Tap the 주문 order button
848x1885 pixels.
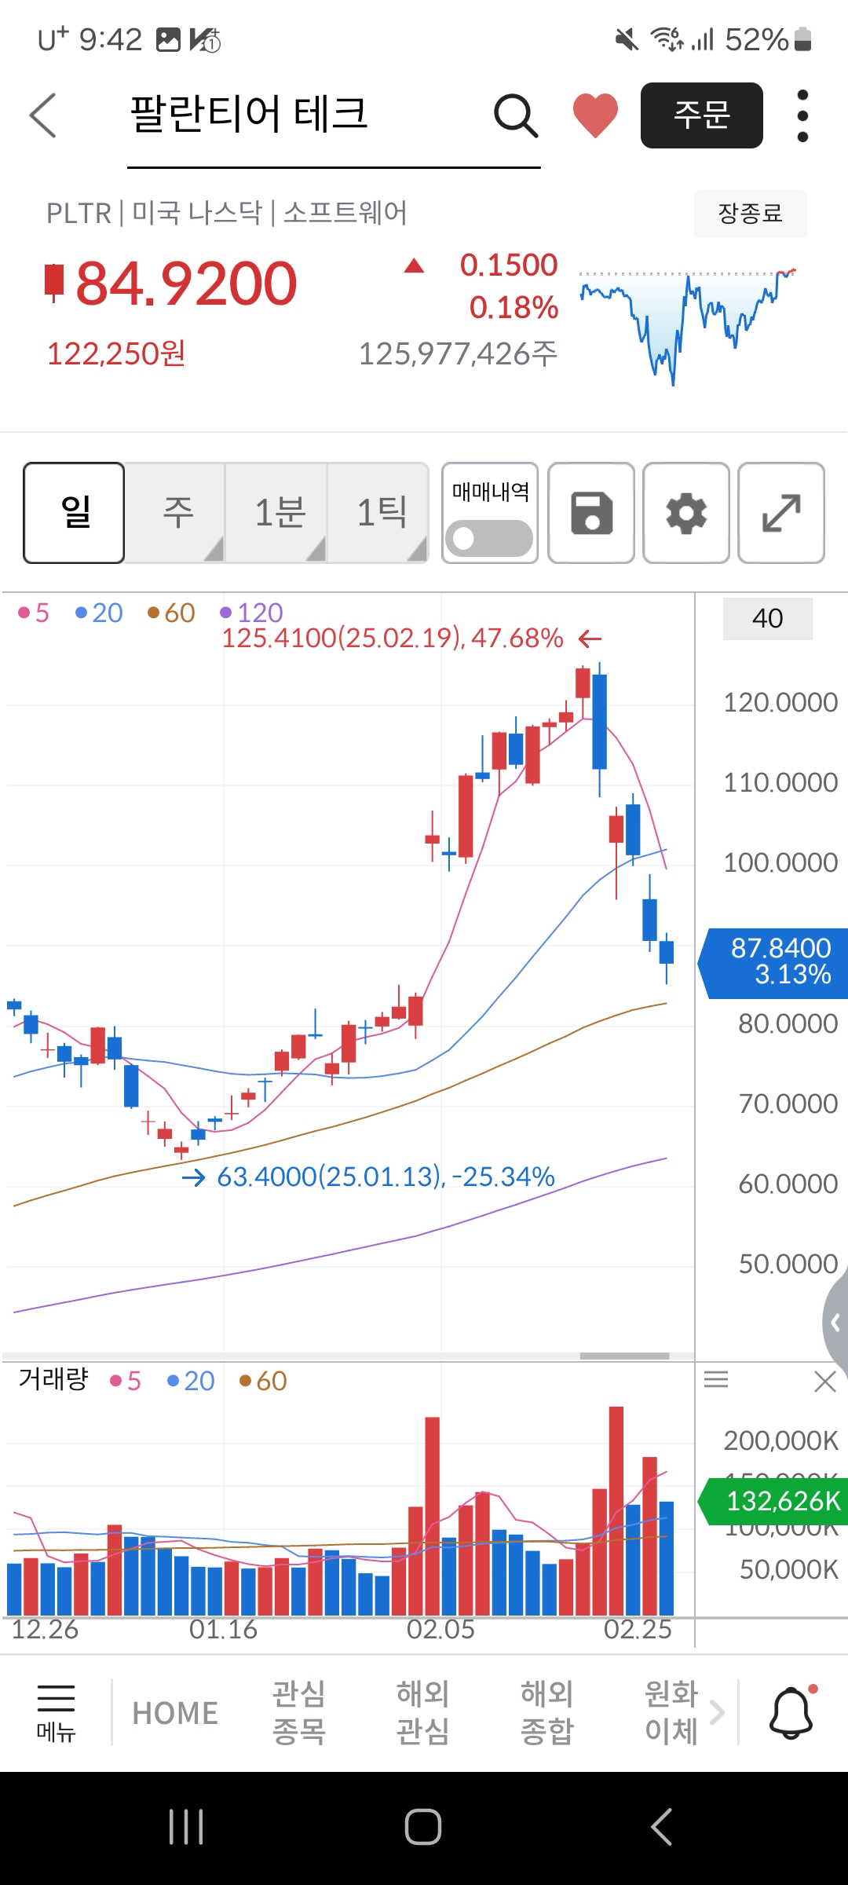pyautogui.click(x=702, y=115)
